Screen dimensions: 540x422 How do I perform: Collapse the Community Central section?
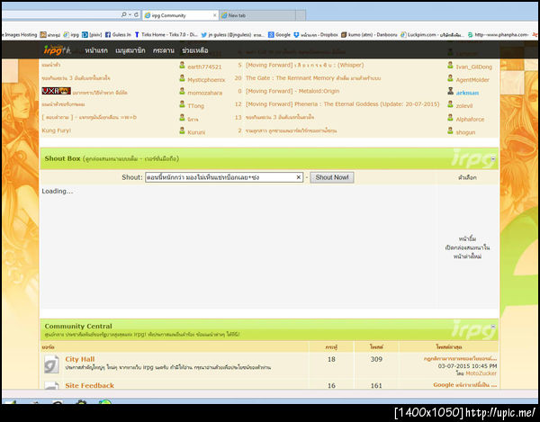[x=493, y=326]
